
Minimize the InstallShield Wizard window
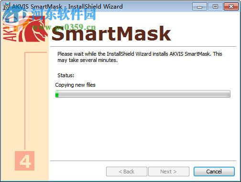pos(199,7)
